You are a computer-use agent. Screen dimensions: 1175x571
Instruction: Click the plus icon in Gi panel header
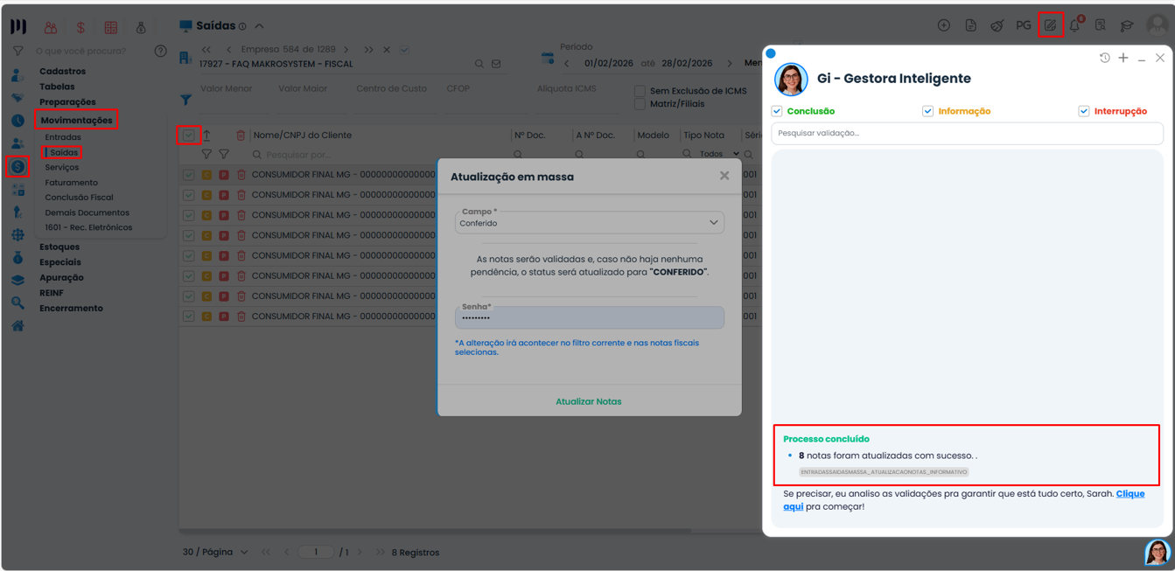1123,58
